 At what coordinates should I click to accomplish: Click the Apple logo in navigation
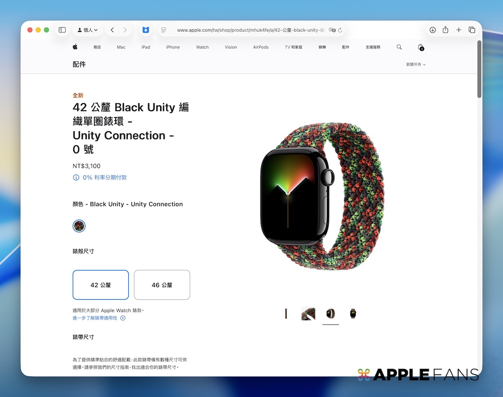click(x=75, y=47)
